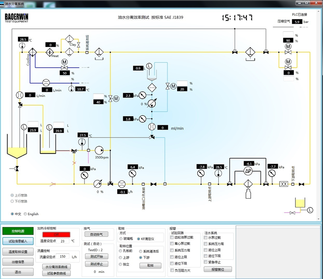Click the motorized bypass valve showing 40%
Screen dimensions: 323x279
[114, 99]
